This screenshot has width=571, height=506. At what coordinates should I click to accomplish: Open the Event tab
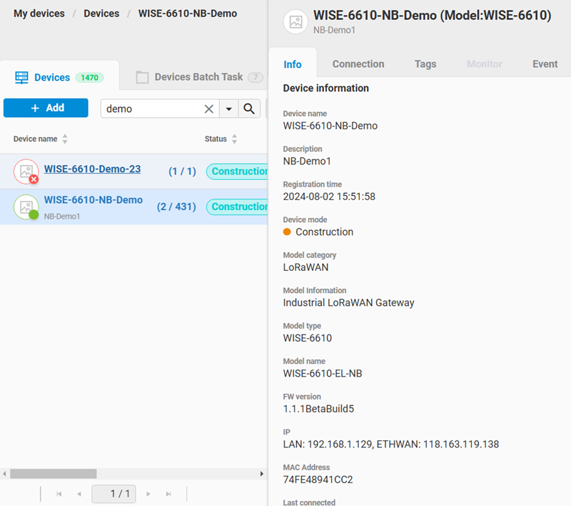pos(545,64)
